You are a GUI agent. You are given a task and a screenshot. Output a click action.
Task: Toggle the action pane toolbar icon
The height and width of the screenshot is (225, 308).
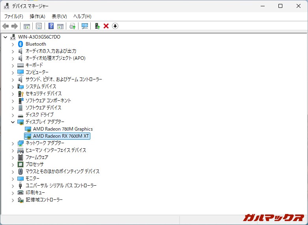tap(60, 26)
